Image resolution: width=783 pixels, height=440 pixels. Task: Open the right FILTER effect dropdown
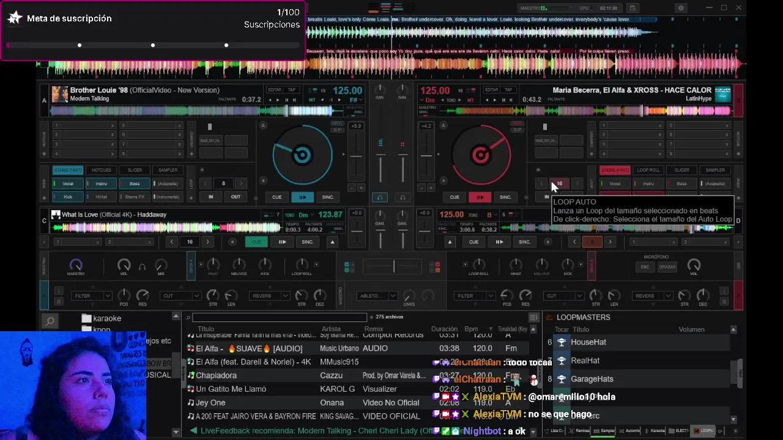(x=474, y=296)
